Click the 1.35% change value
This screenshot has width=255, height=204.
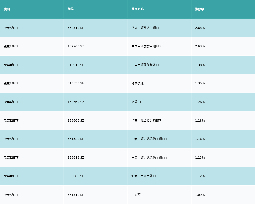click(x=200, y=83)
